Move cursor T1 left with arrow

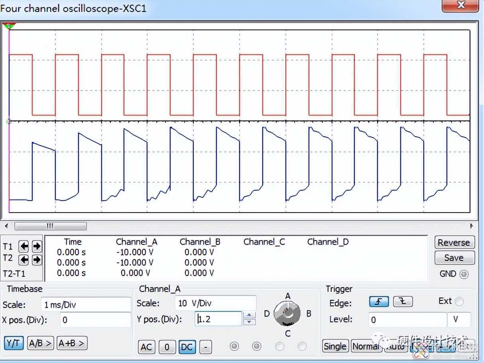pyautogui.click(x=24, y=247)
